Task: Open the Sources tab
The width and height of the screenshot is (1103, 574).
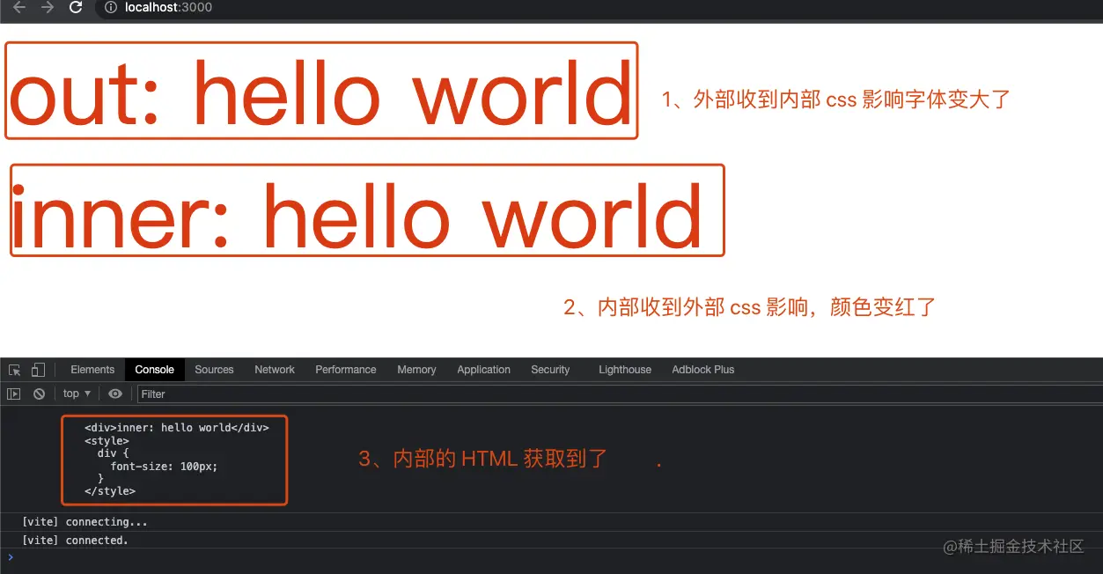Action: (x=214, y=370)
